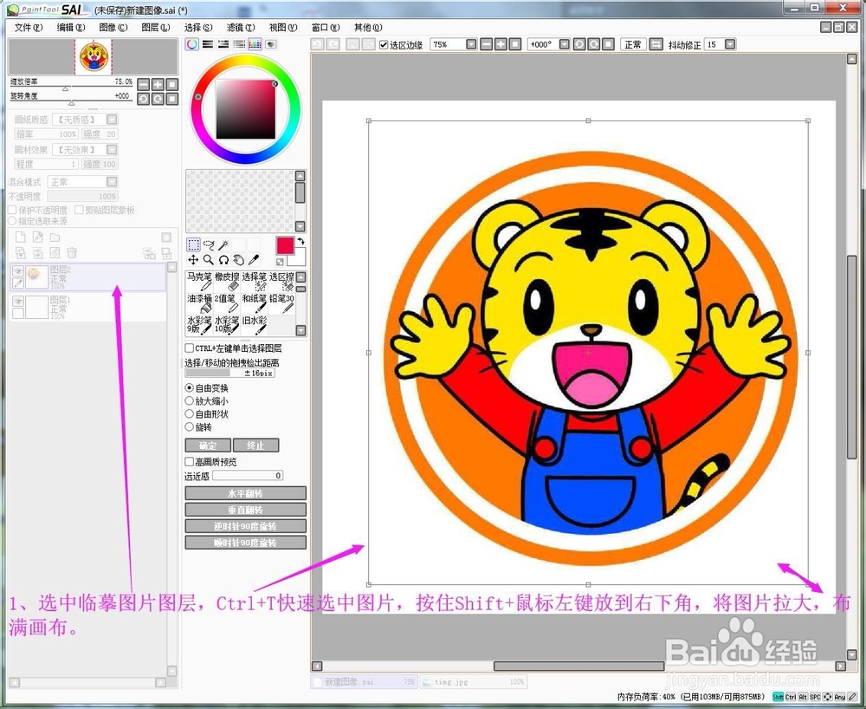The width and height of the screenshot is (866, 709).
Task: Rotate view counterclockwise in navigator
Action: (143, 98)
